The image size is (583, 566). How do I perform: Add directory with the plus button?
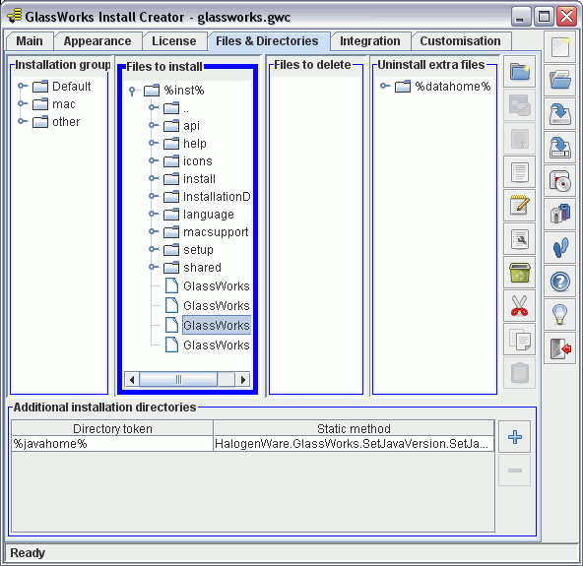pyautogui.click(x=515, y=437)
